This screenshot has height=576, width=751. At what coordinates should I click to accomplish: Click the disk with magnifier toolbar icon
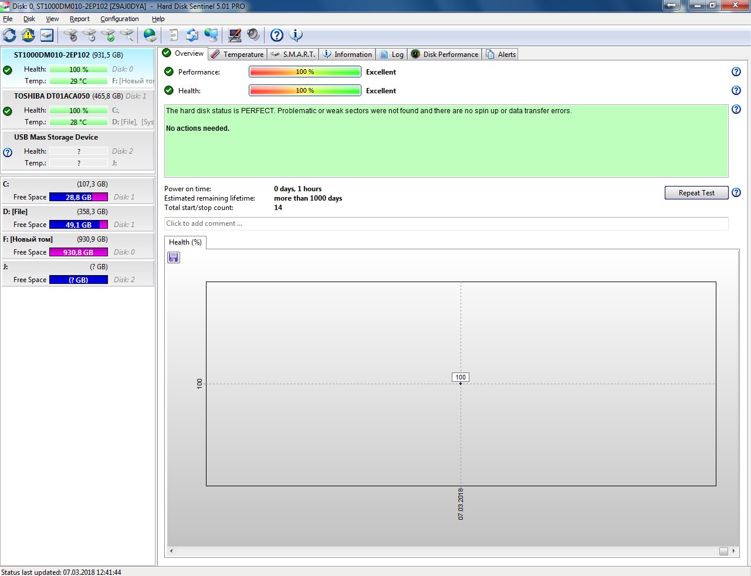pos(127,35)
